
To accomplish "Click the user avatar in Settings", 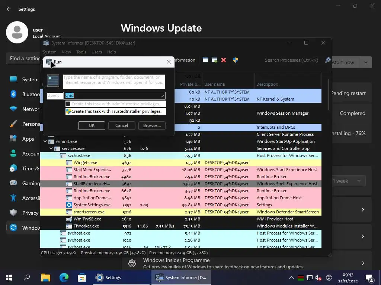I will pyautogui.click(x=17, y=32).
